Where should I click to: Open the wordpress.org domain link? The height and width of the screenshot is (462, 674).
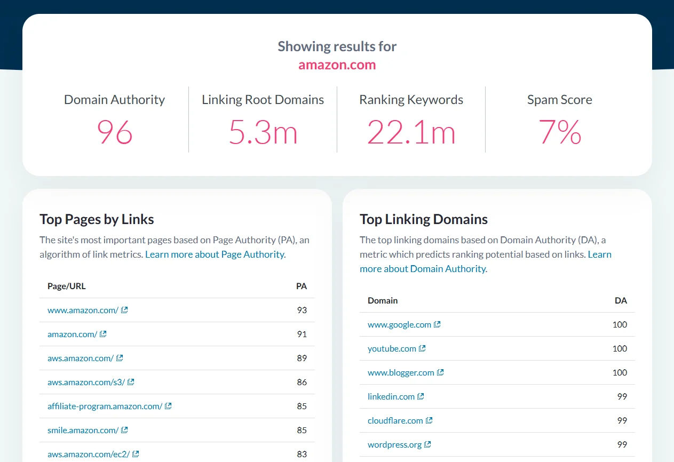pyautogui.click(x=394, y=444)
